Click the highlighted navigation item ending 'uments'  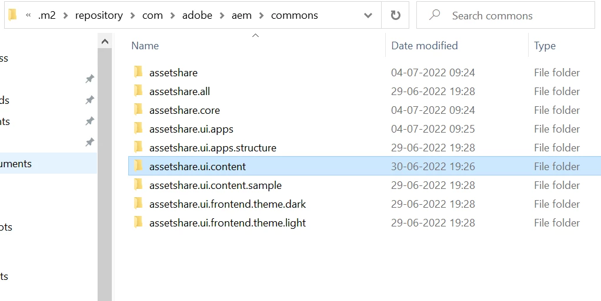[49, 163]
